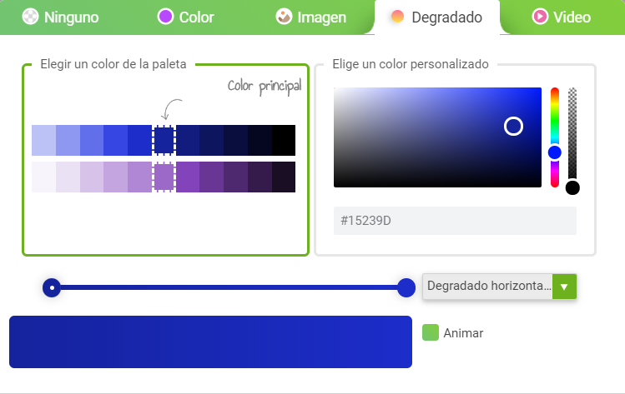Select the dashed dark blue main swatch
The image size is (625, 394).
(164, 140)
